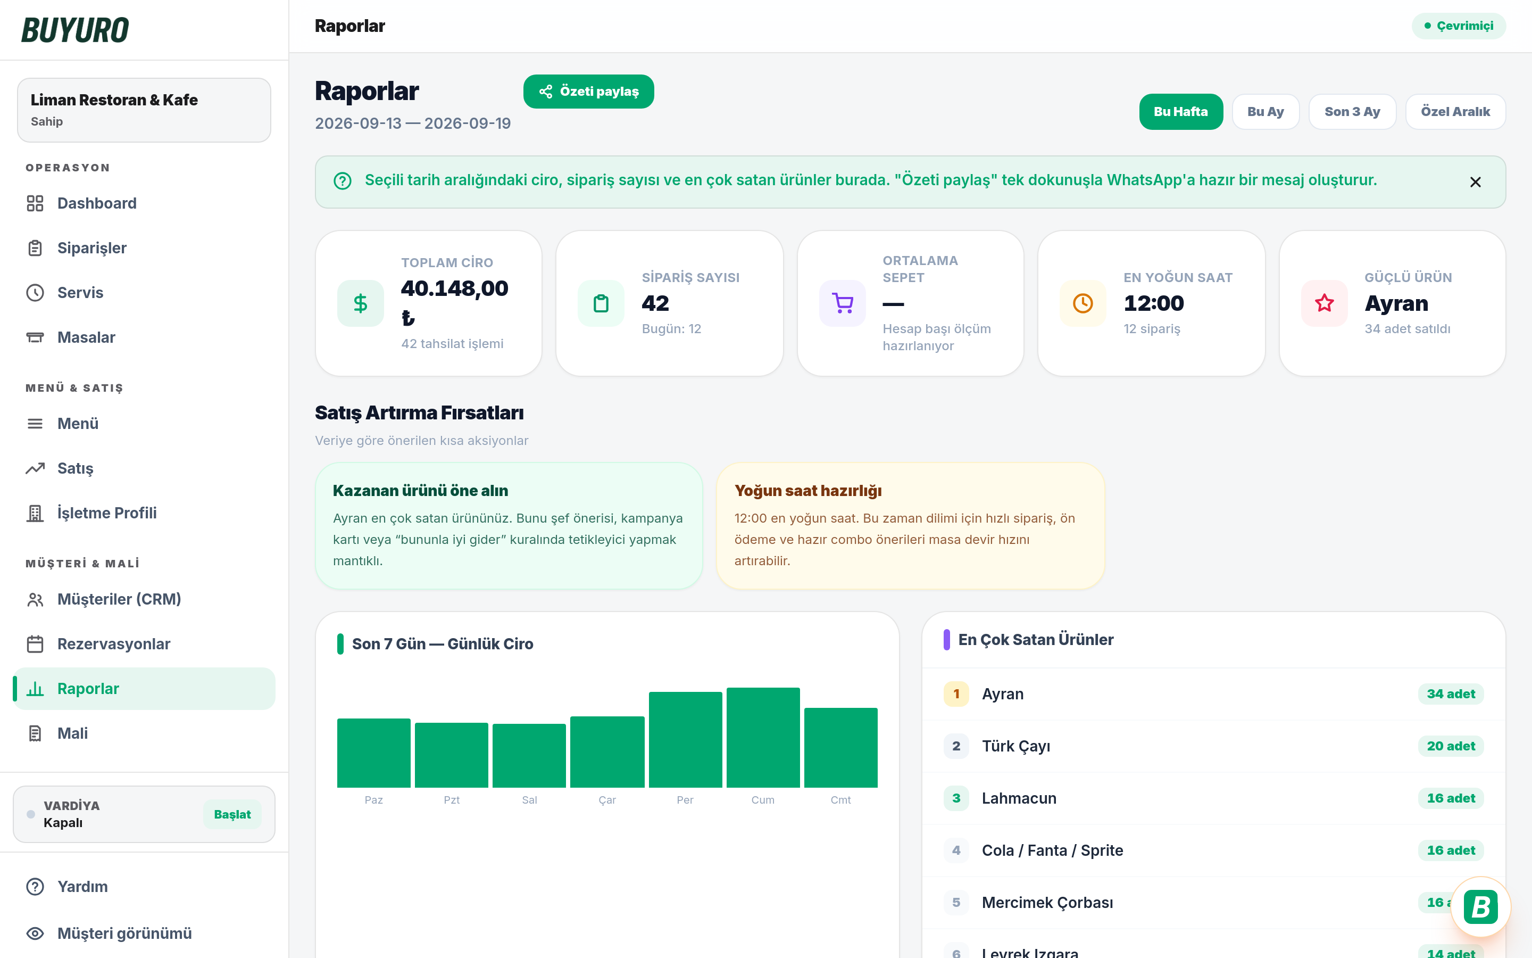Click the Özeti paylaş button
This screenshot has width=1532, height=958.
(588, 91)
